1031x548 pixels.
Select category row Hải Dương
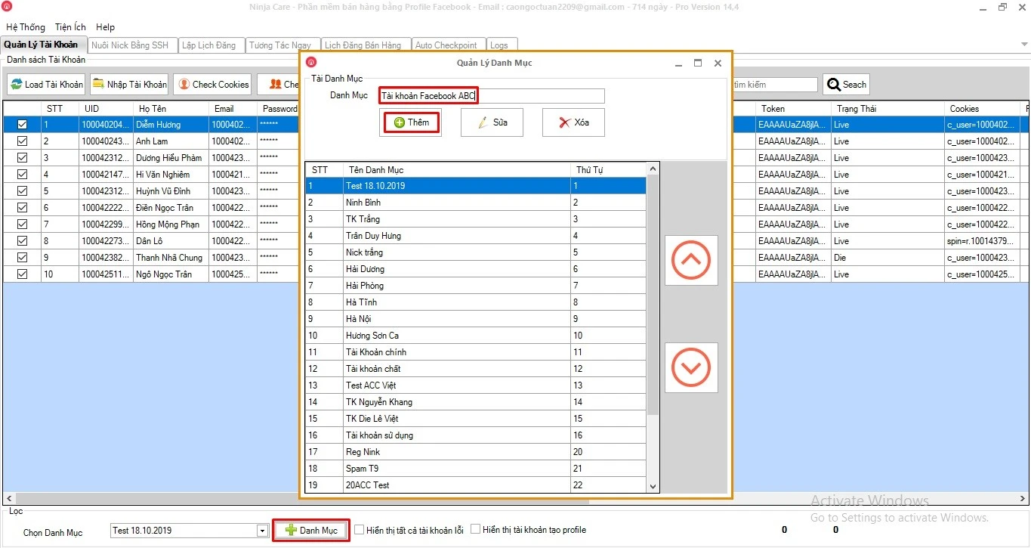point(476,269)
